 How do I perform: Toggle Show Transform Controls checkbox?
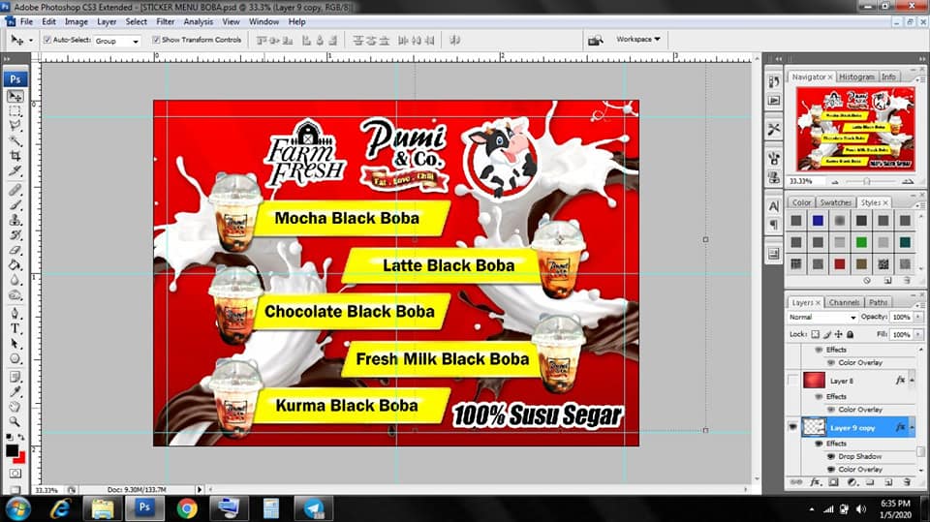[156, 40]
